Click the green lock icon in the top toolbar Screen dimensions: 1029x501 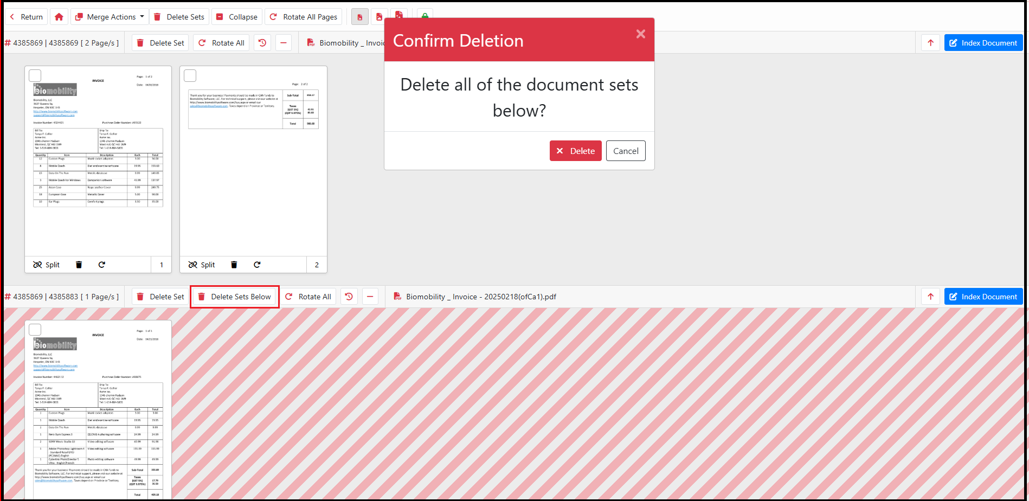click(425, 15)
